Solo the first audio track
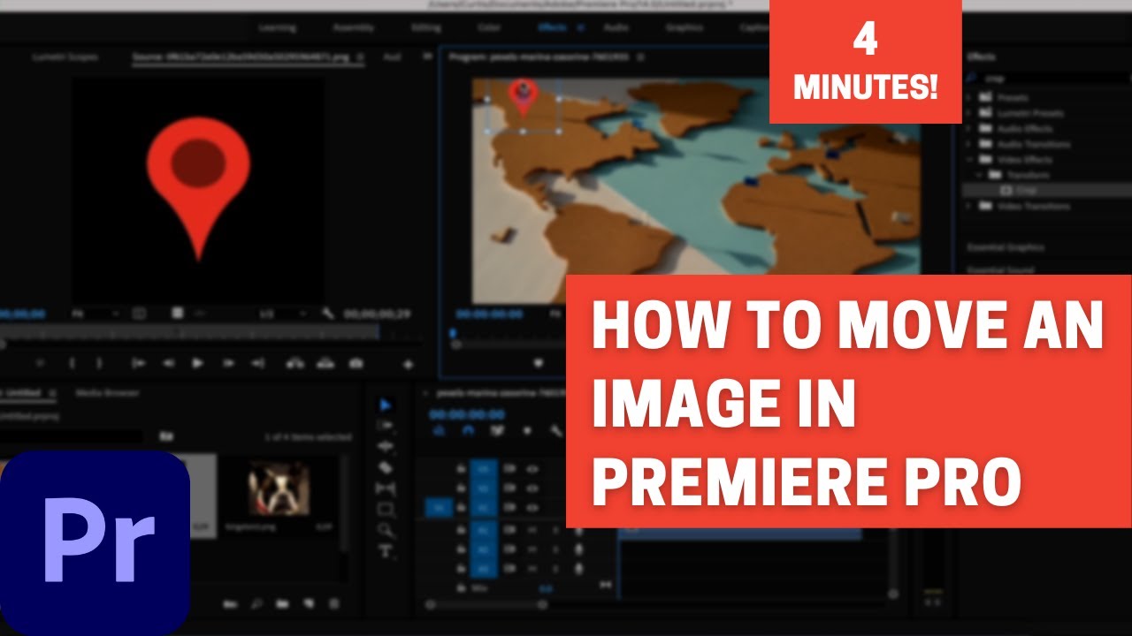 click(555, 530)
